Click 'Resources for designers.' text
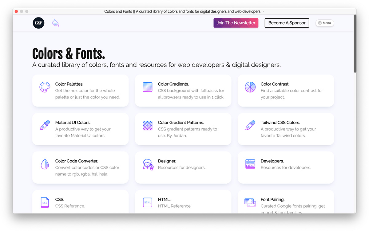The image size is (369, 231). point(182,168)
